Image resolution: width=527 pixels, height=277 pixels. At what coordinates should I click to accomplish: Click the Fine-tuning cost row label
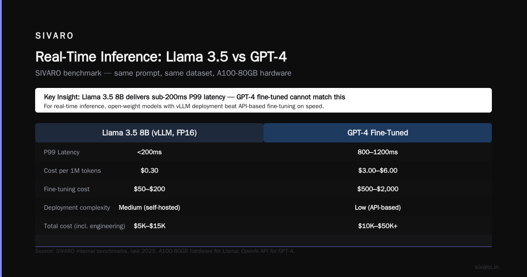click(x=67, y=189)
